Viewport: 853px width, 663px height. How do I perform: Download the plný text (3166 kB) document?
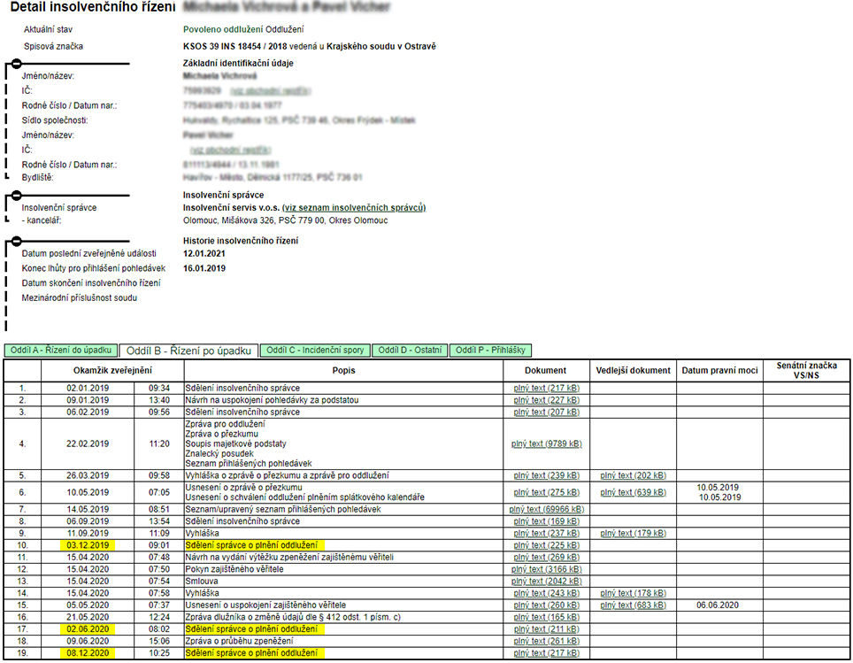(x=546, y=569)
